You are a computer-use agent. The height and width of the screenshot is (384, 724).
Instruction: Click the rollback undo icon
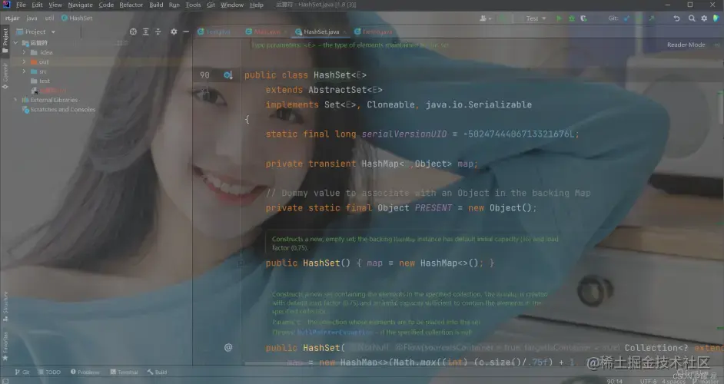tap(676, 18)
